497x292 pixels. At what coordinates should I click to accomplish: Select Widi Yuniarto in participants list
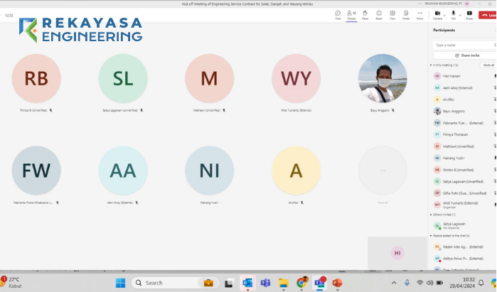click(x=459, y=204)
